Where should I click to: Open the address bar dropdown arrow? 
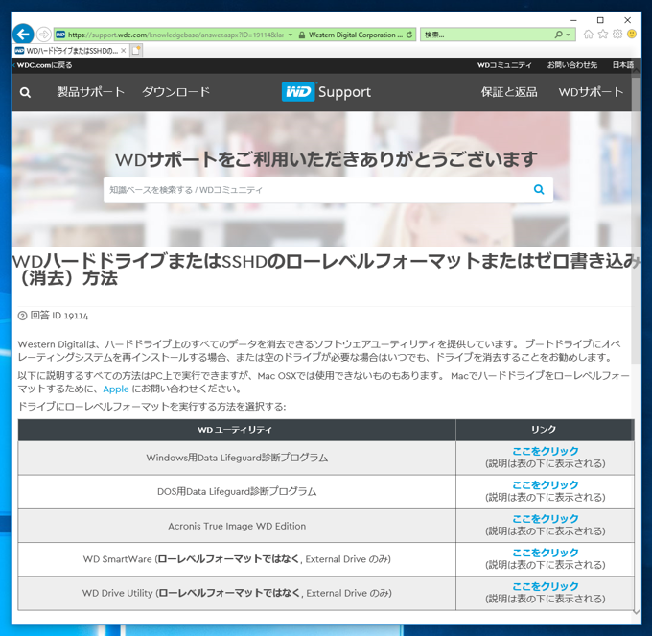point(291,35)
